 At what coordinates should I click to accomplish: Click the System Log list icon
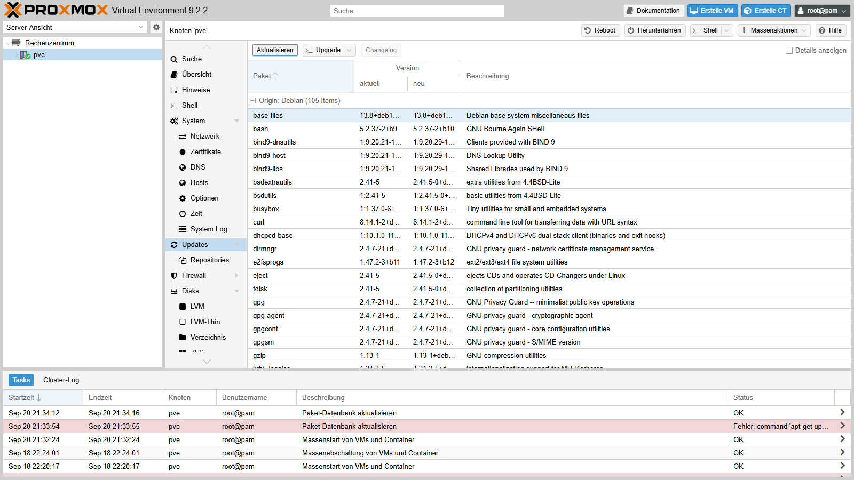(183, 229)
